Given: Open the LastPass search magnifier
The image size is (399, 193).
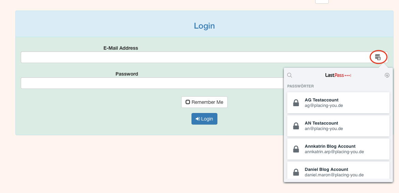Looking at the screenshot, I should tap(290, 75).
